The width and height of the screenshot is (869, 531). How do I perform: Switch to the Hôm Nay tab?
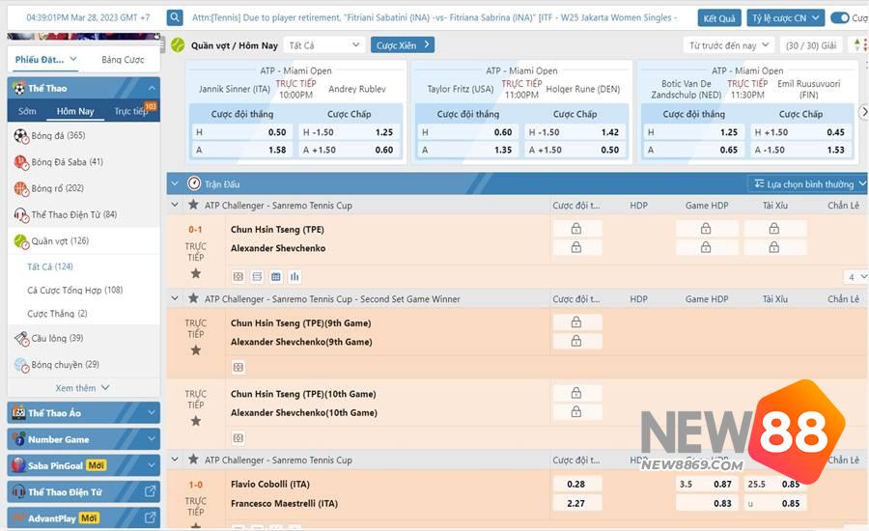pos(75,111)
